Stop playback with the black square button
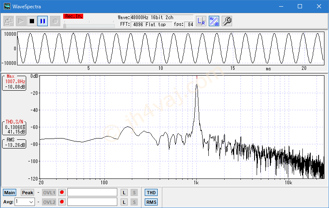This screenshot has width=329, height=208. pyautogui.click(x=32, y=21)
